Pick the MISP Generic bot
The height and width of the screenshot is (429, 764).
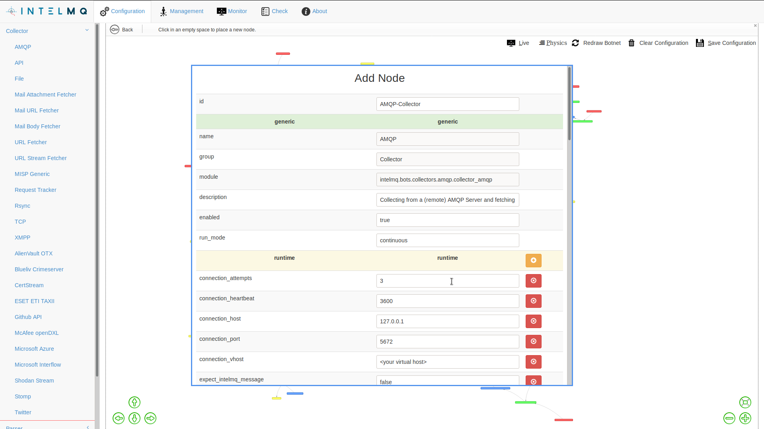(32, 174)
